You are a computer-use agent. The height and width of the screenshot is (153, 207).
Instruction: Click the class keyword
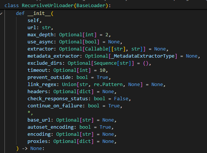pyautogui.click(x=12, y=6)
